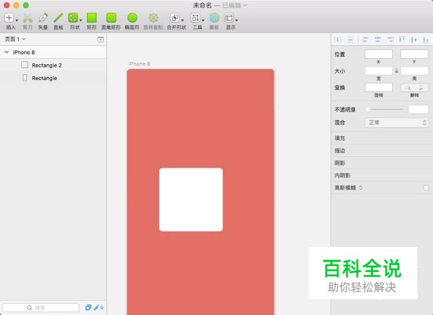Click the 形状 (Shape) tool icon

coord(73,17)
